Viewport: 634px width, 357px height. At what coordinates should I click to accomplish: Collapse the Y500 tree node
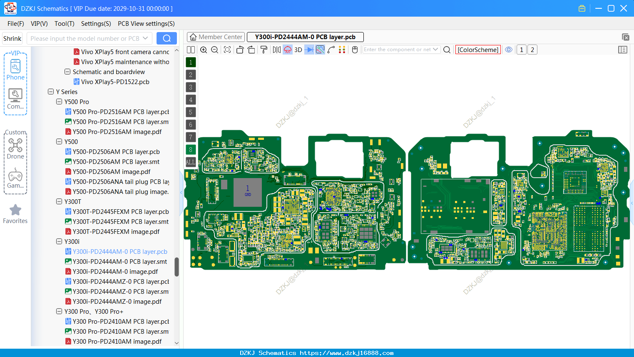59,141
